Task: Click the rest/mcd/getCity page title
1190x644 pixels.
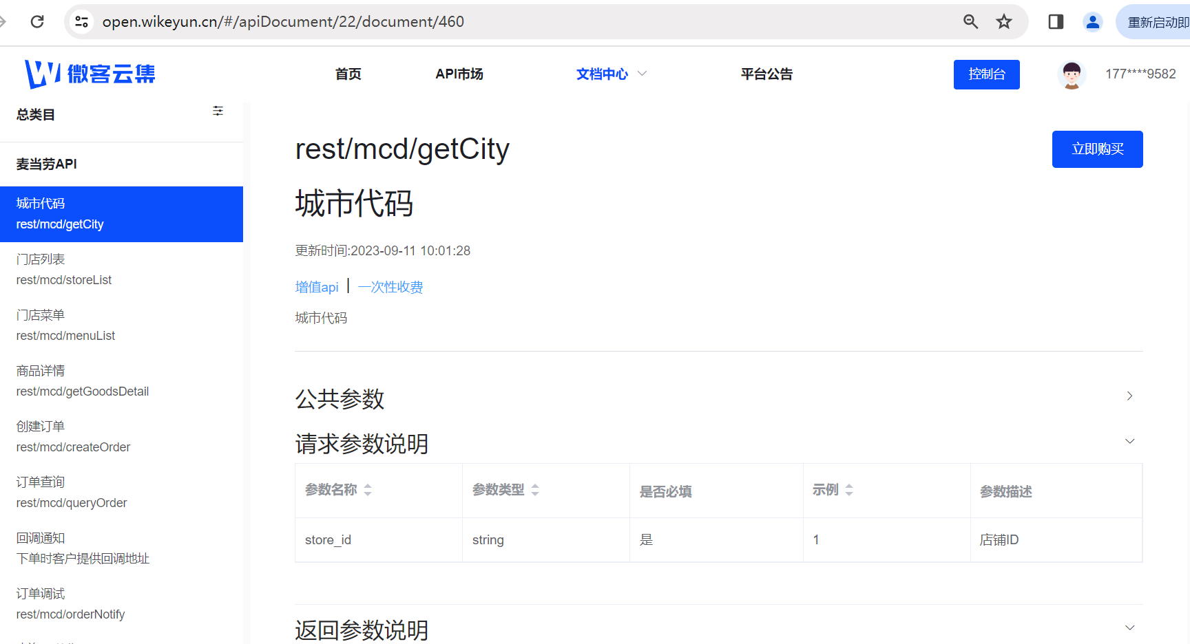Action: point(403,149)
